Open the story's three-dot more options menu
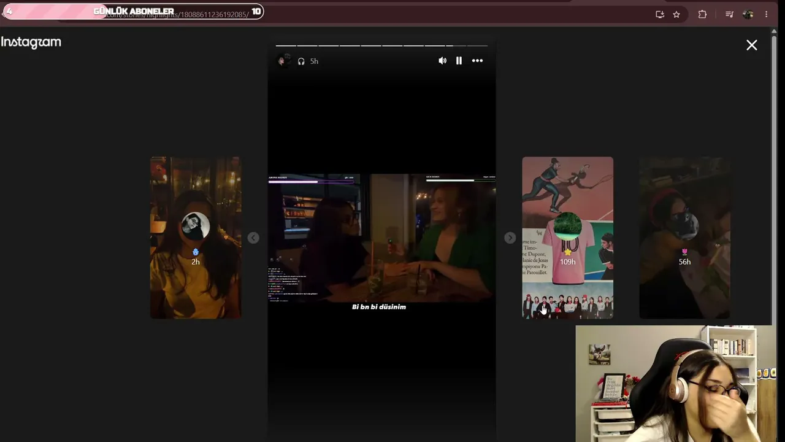 pos(477,61)
